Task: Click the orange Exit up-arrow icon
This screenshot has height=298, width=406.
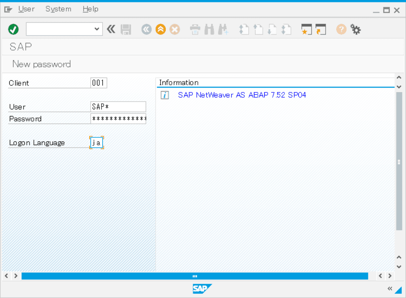Action: point(161,29)
